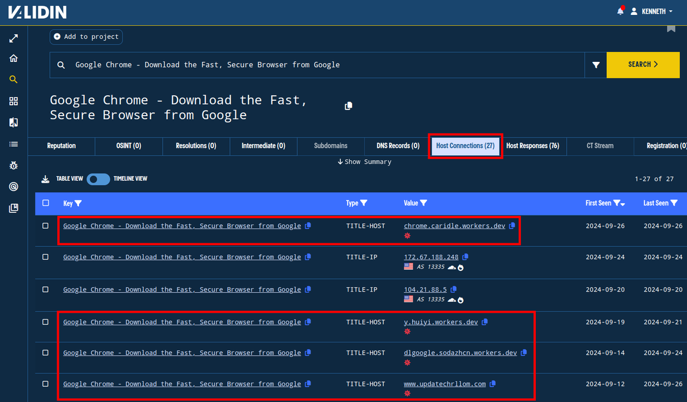Open the notifications bell

[x=621, y=11]
